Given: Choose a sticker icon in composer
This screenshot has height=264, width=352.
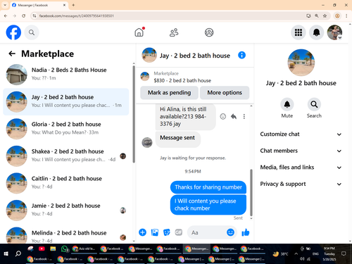Looking at the screenshot, I should tap(167, 232).
